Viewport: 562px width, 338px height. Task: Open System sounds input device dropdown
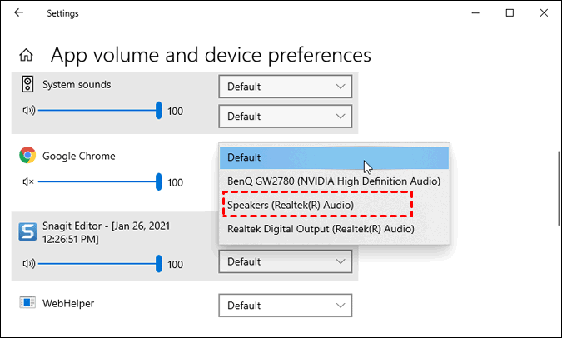[285, 116]
